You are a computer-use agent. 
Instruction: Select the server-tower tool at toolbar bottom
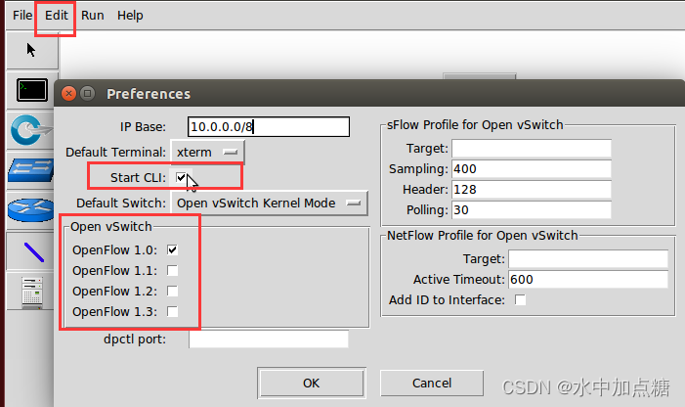pyautogui.click(x=32, y=293)
